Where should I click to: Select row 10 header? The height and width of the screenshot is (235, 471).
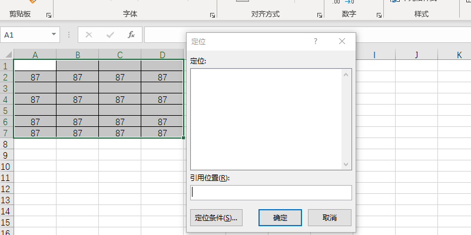(6, 166)
